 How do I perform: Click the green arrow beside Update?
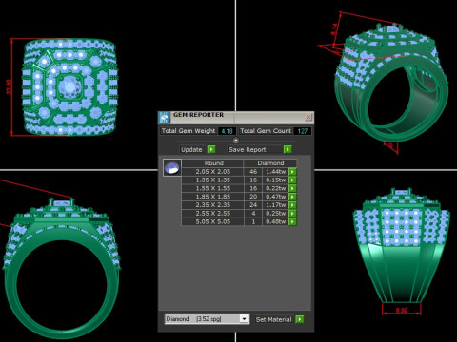pyautogui.click(x=211, y=149)
